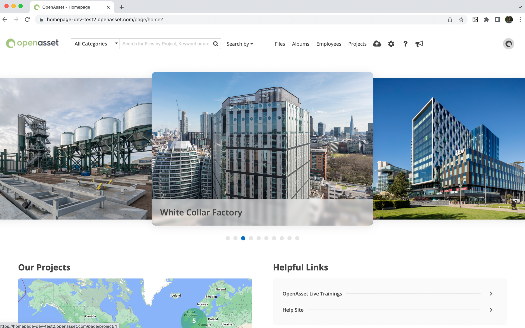Open the file upload tool

pos(377,44)
